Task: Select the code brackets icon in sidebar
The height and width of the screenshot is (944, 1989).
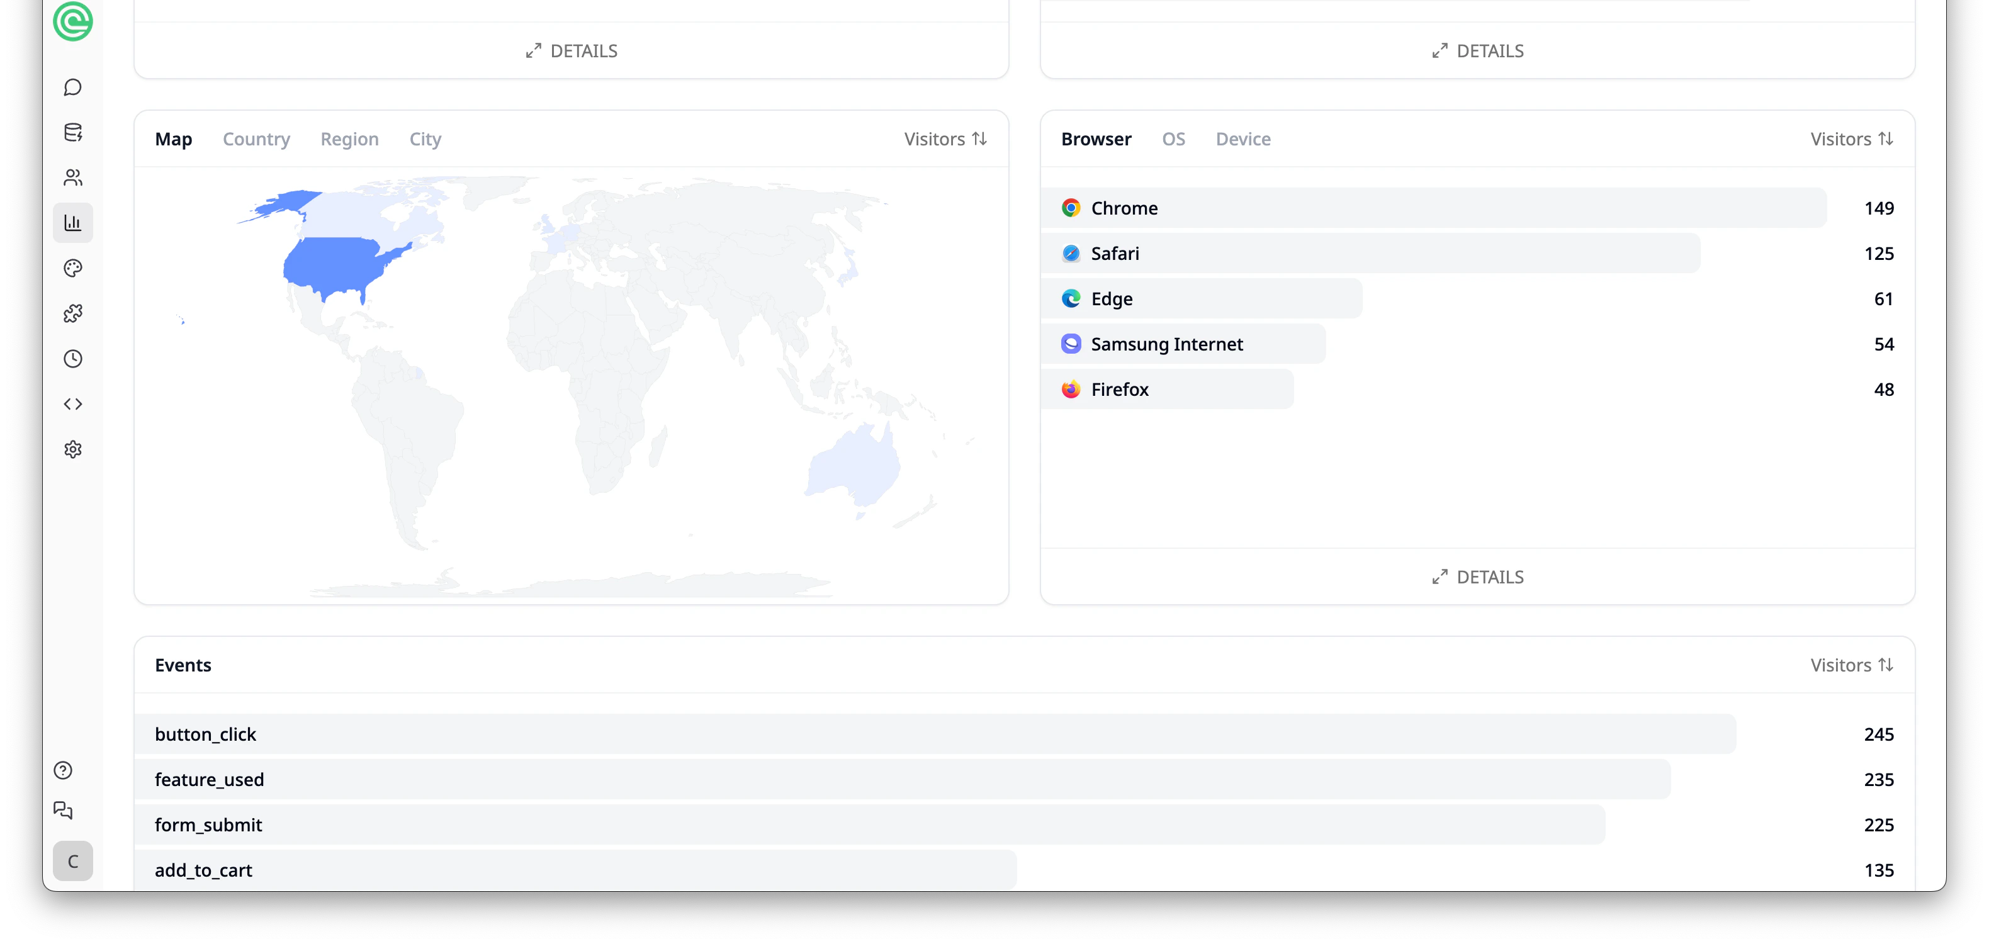Action: [x=72, y=403]
